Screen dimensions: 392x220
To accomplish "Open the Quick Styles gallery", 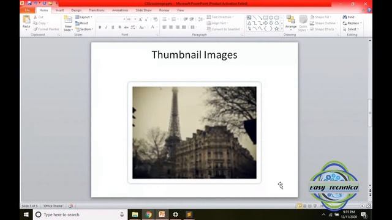I will coord(303,23).
